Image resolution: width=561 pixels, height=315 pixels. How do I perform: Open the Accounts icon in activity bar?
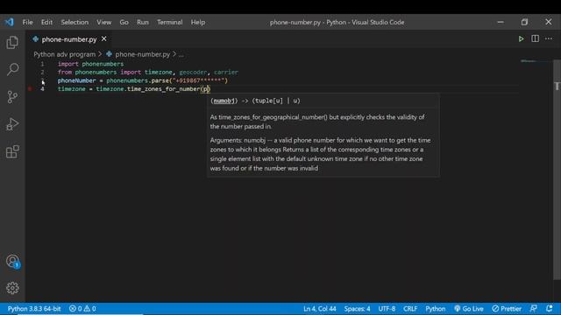[x=13, y=261]
